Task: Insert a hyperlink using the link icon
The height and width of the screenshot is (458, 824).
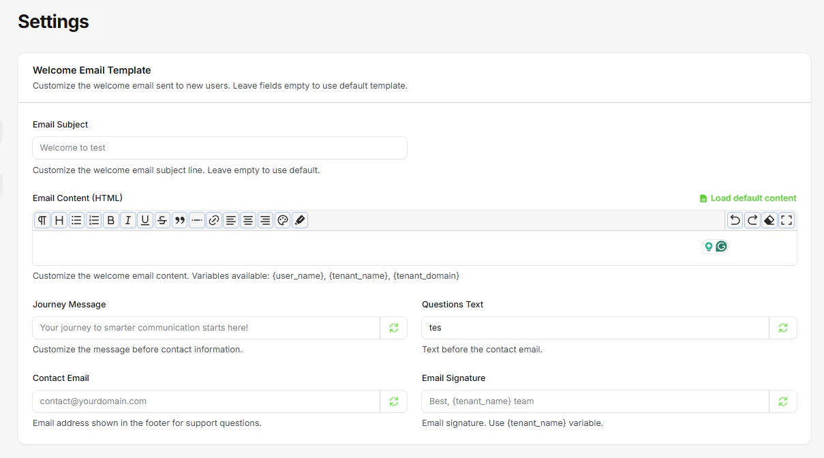Action: click(213, 219)
